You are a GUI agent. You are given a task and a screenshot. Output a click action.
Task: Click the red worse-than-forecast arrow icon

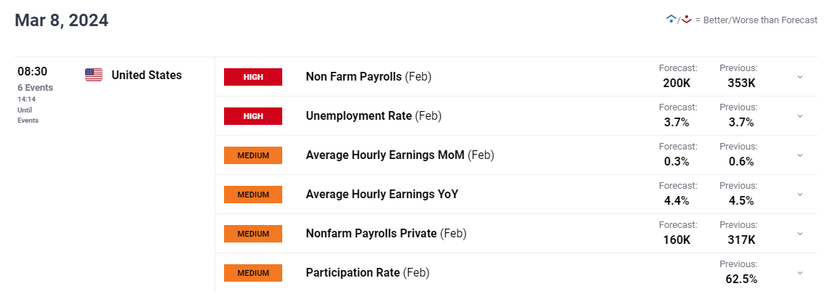pyautogui.click(x=686, y=20)
